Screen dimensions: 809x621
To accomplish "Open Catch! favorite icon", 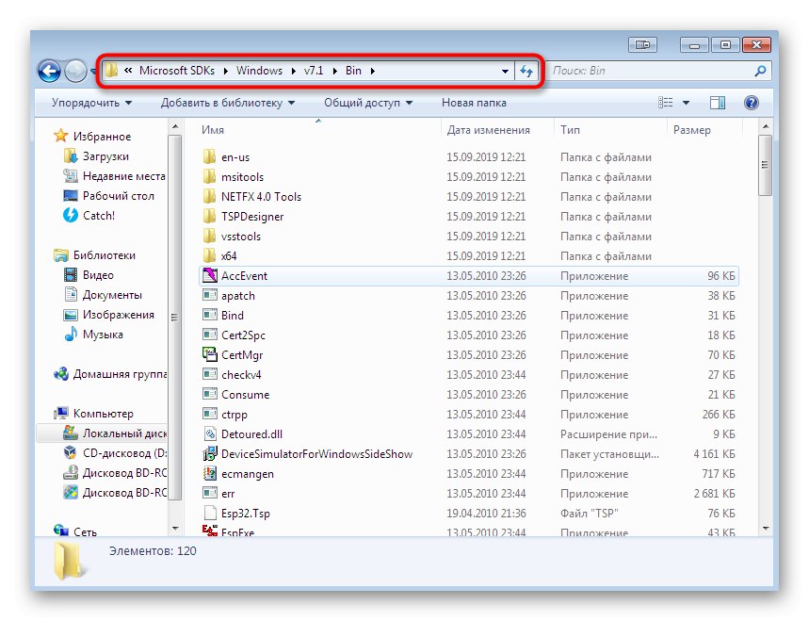I will click(71, 215).
